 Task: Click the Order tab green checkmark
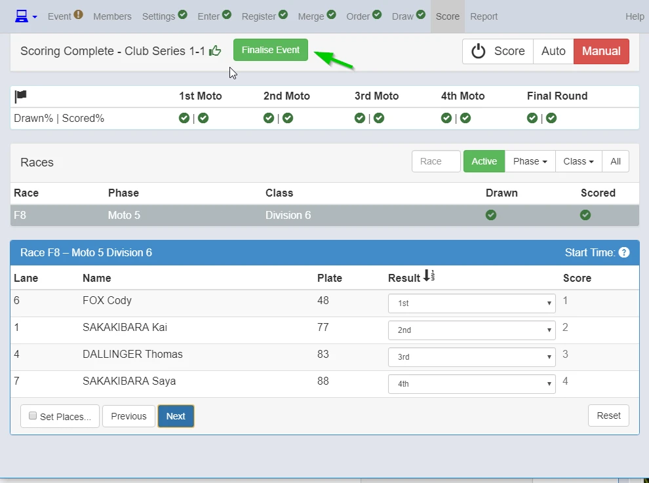click(377, 15)
